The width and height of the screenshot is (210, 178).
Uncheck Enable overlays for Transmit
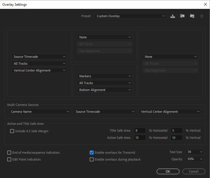92,153
